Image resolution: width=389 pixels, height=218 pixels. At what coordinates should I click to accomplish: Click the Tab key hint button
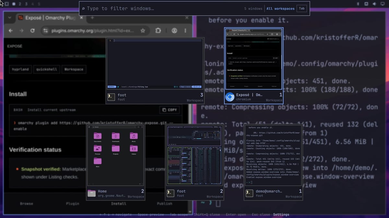coord(302,9)
